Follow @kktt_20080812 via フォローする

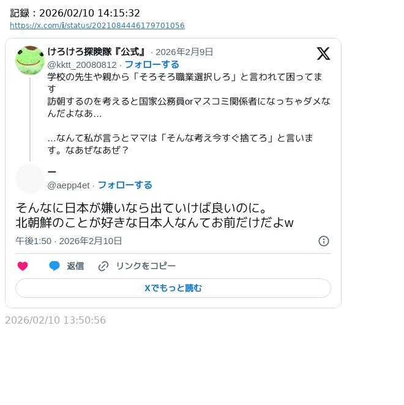(x=152, y=65)
